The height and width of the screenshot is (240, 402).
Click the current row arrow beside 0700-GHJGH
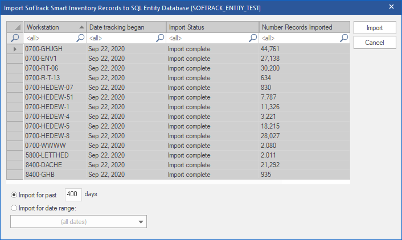point(15,49)
